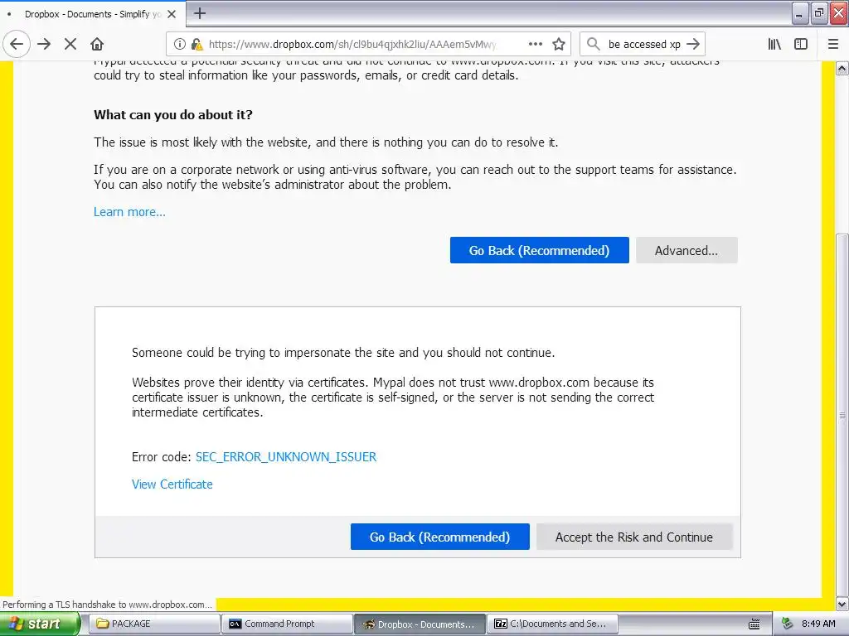Switch to PACKAGE folder taskbar item
The height and width of the screenshot is (636, 849).
154,624
